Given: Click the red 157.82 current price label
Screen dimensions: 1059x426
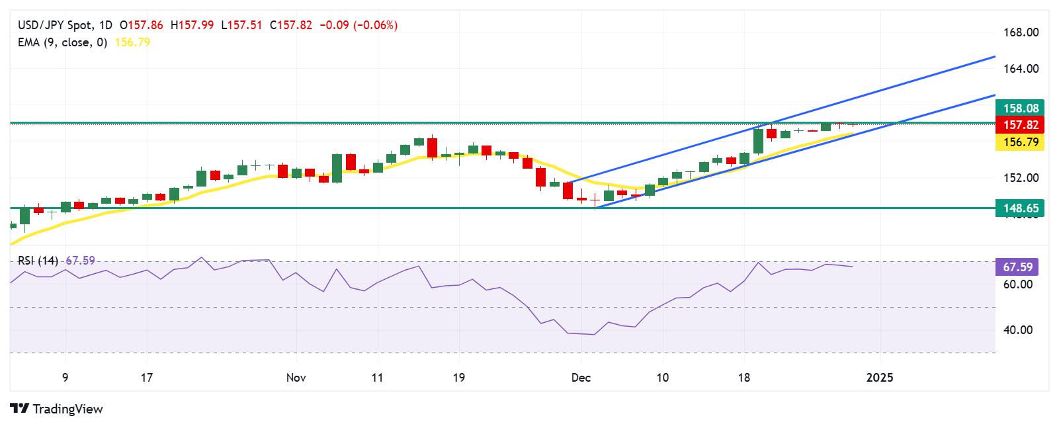Looking at the screenshot, I should click(1021, 125).
